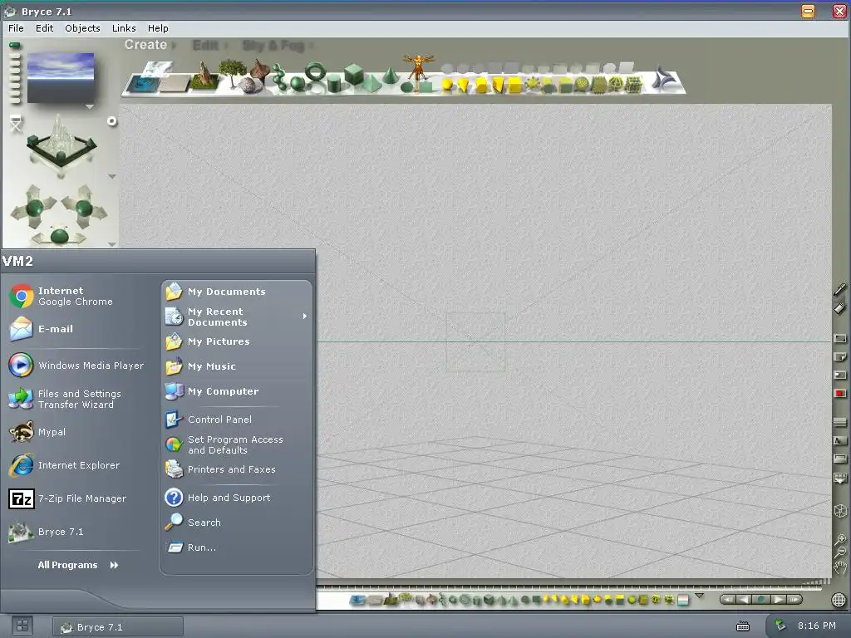Create a terrain mountain object
The image size is (851, 638).
(204, 77)
